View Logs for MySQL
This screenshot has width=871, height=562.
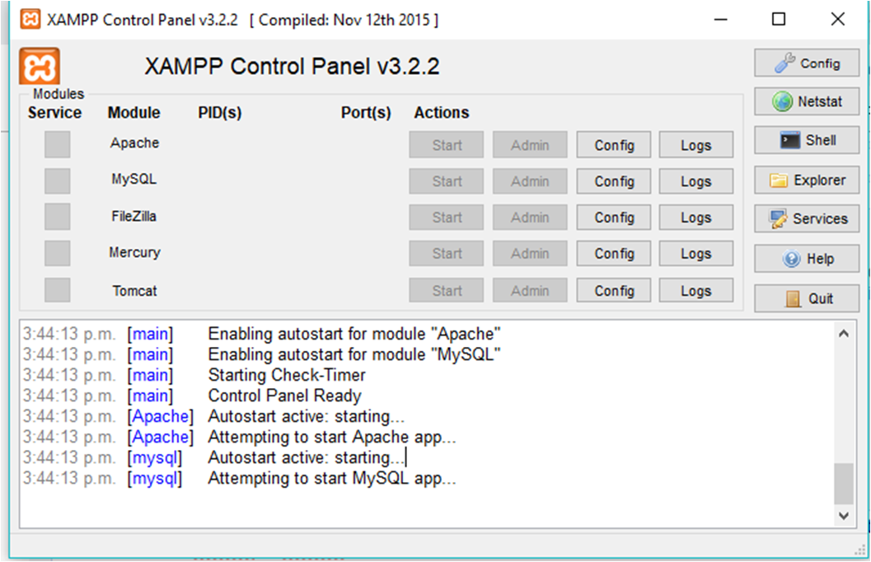[x=696, y=181]
